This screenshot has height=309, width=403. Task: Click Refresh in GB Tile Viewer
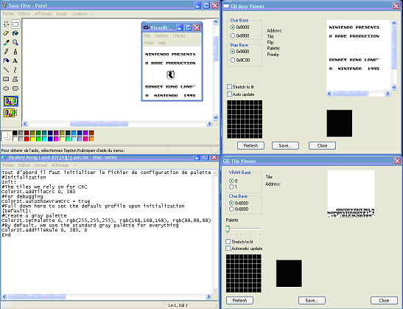pos(239,300)
